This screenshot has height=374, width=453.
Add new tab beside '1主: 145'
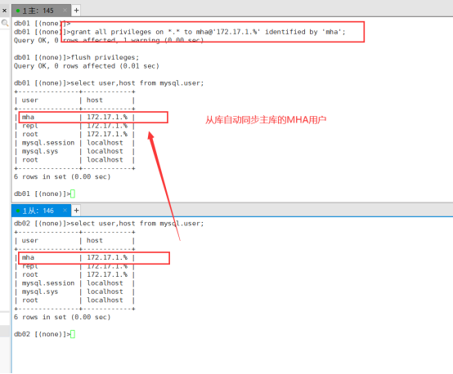[76, 11]
